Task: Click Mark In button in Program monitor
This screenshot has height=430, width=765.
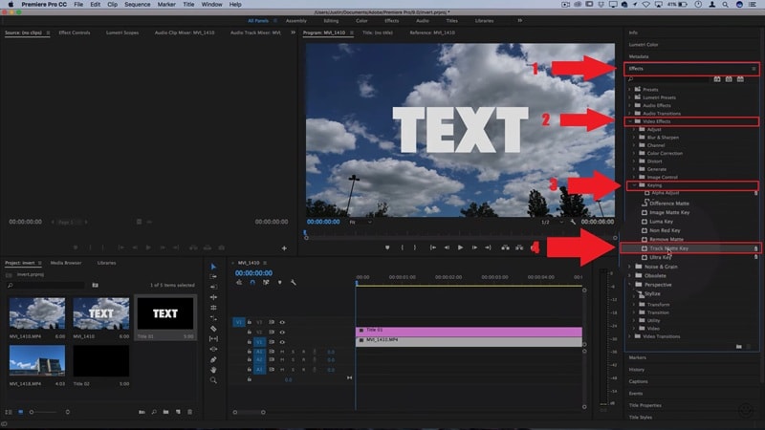Action: click(x=402, y=247)
